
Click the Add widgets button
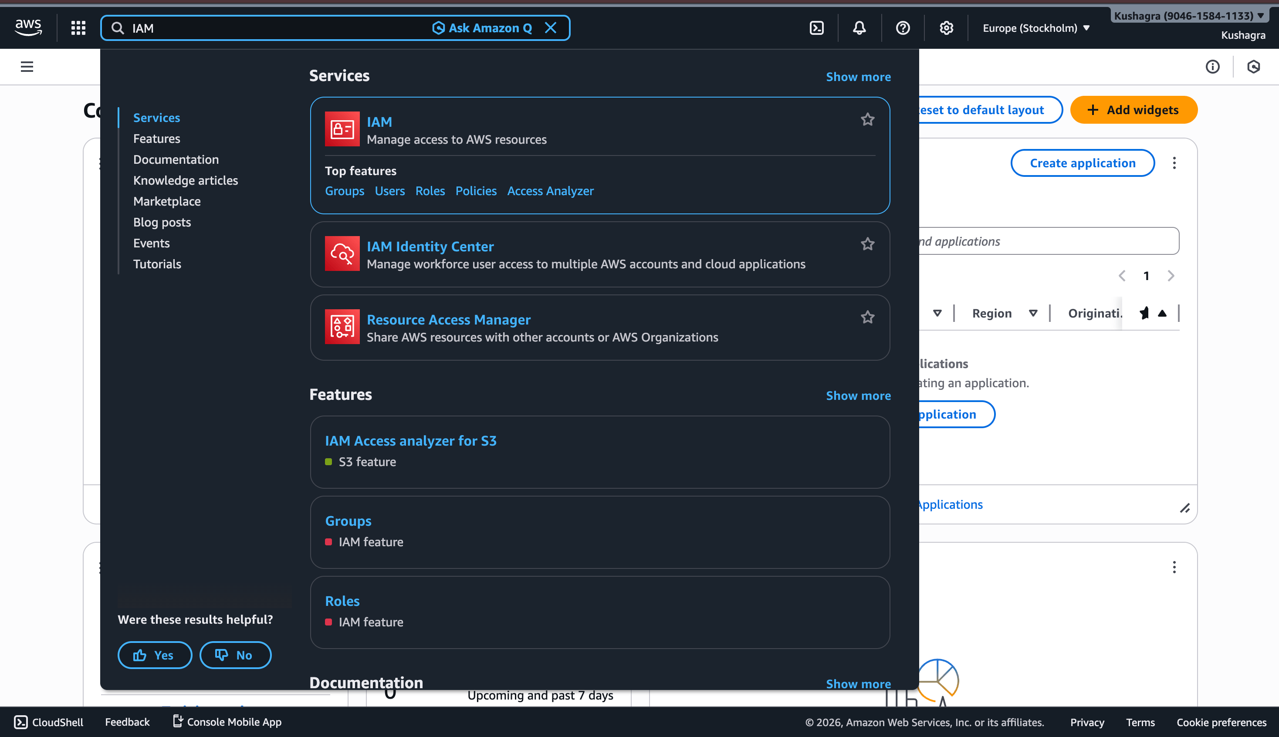pyautogui.click(x=1134, y=110)
